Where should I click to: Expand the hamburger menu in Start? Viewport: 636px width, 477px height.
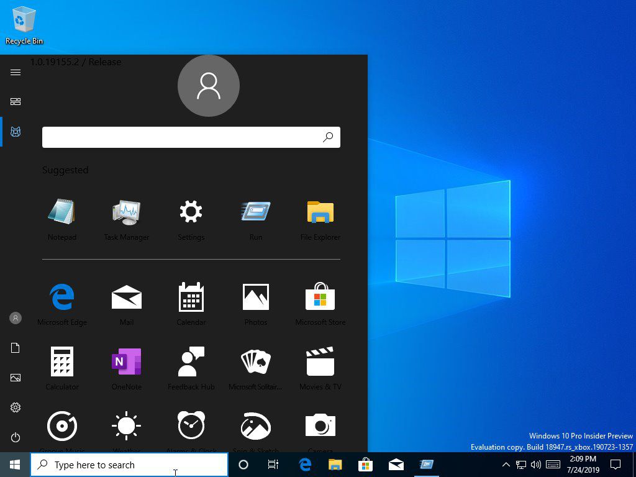(x=16, y=72)
